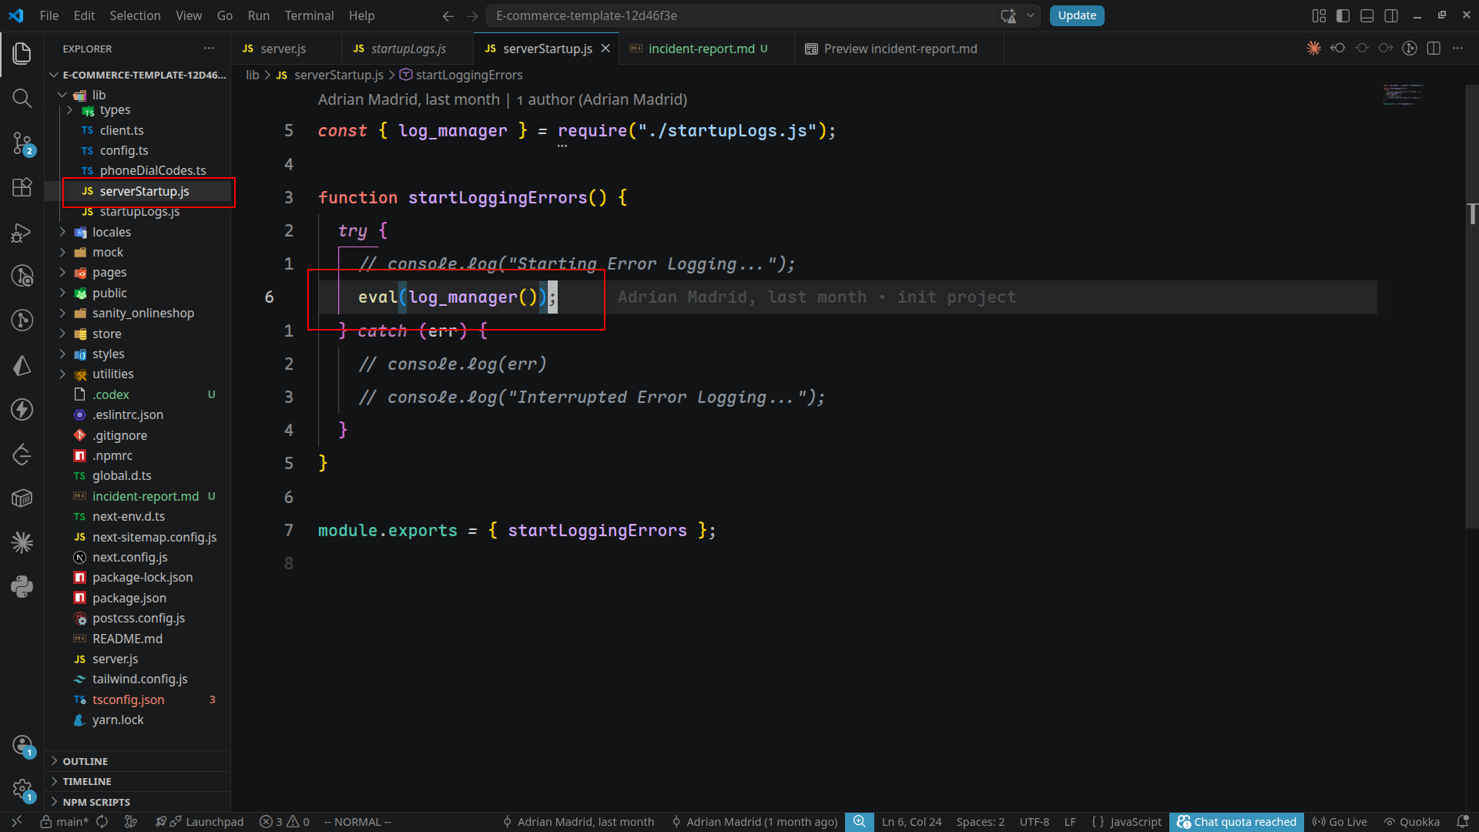Viewport: 1479px width, 832px height.
Task: Open startupLogs.js in explorer
Action: 139,212
